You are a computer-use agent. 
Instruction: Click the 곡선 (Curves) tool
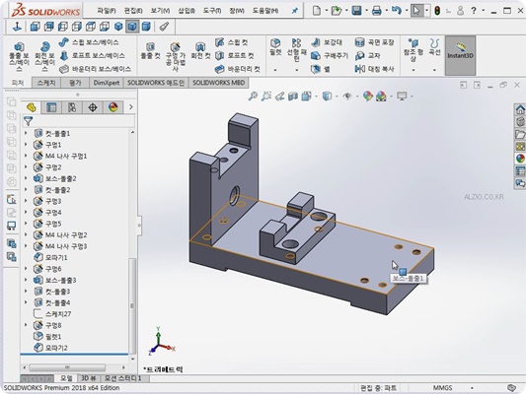(435, 47)
